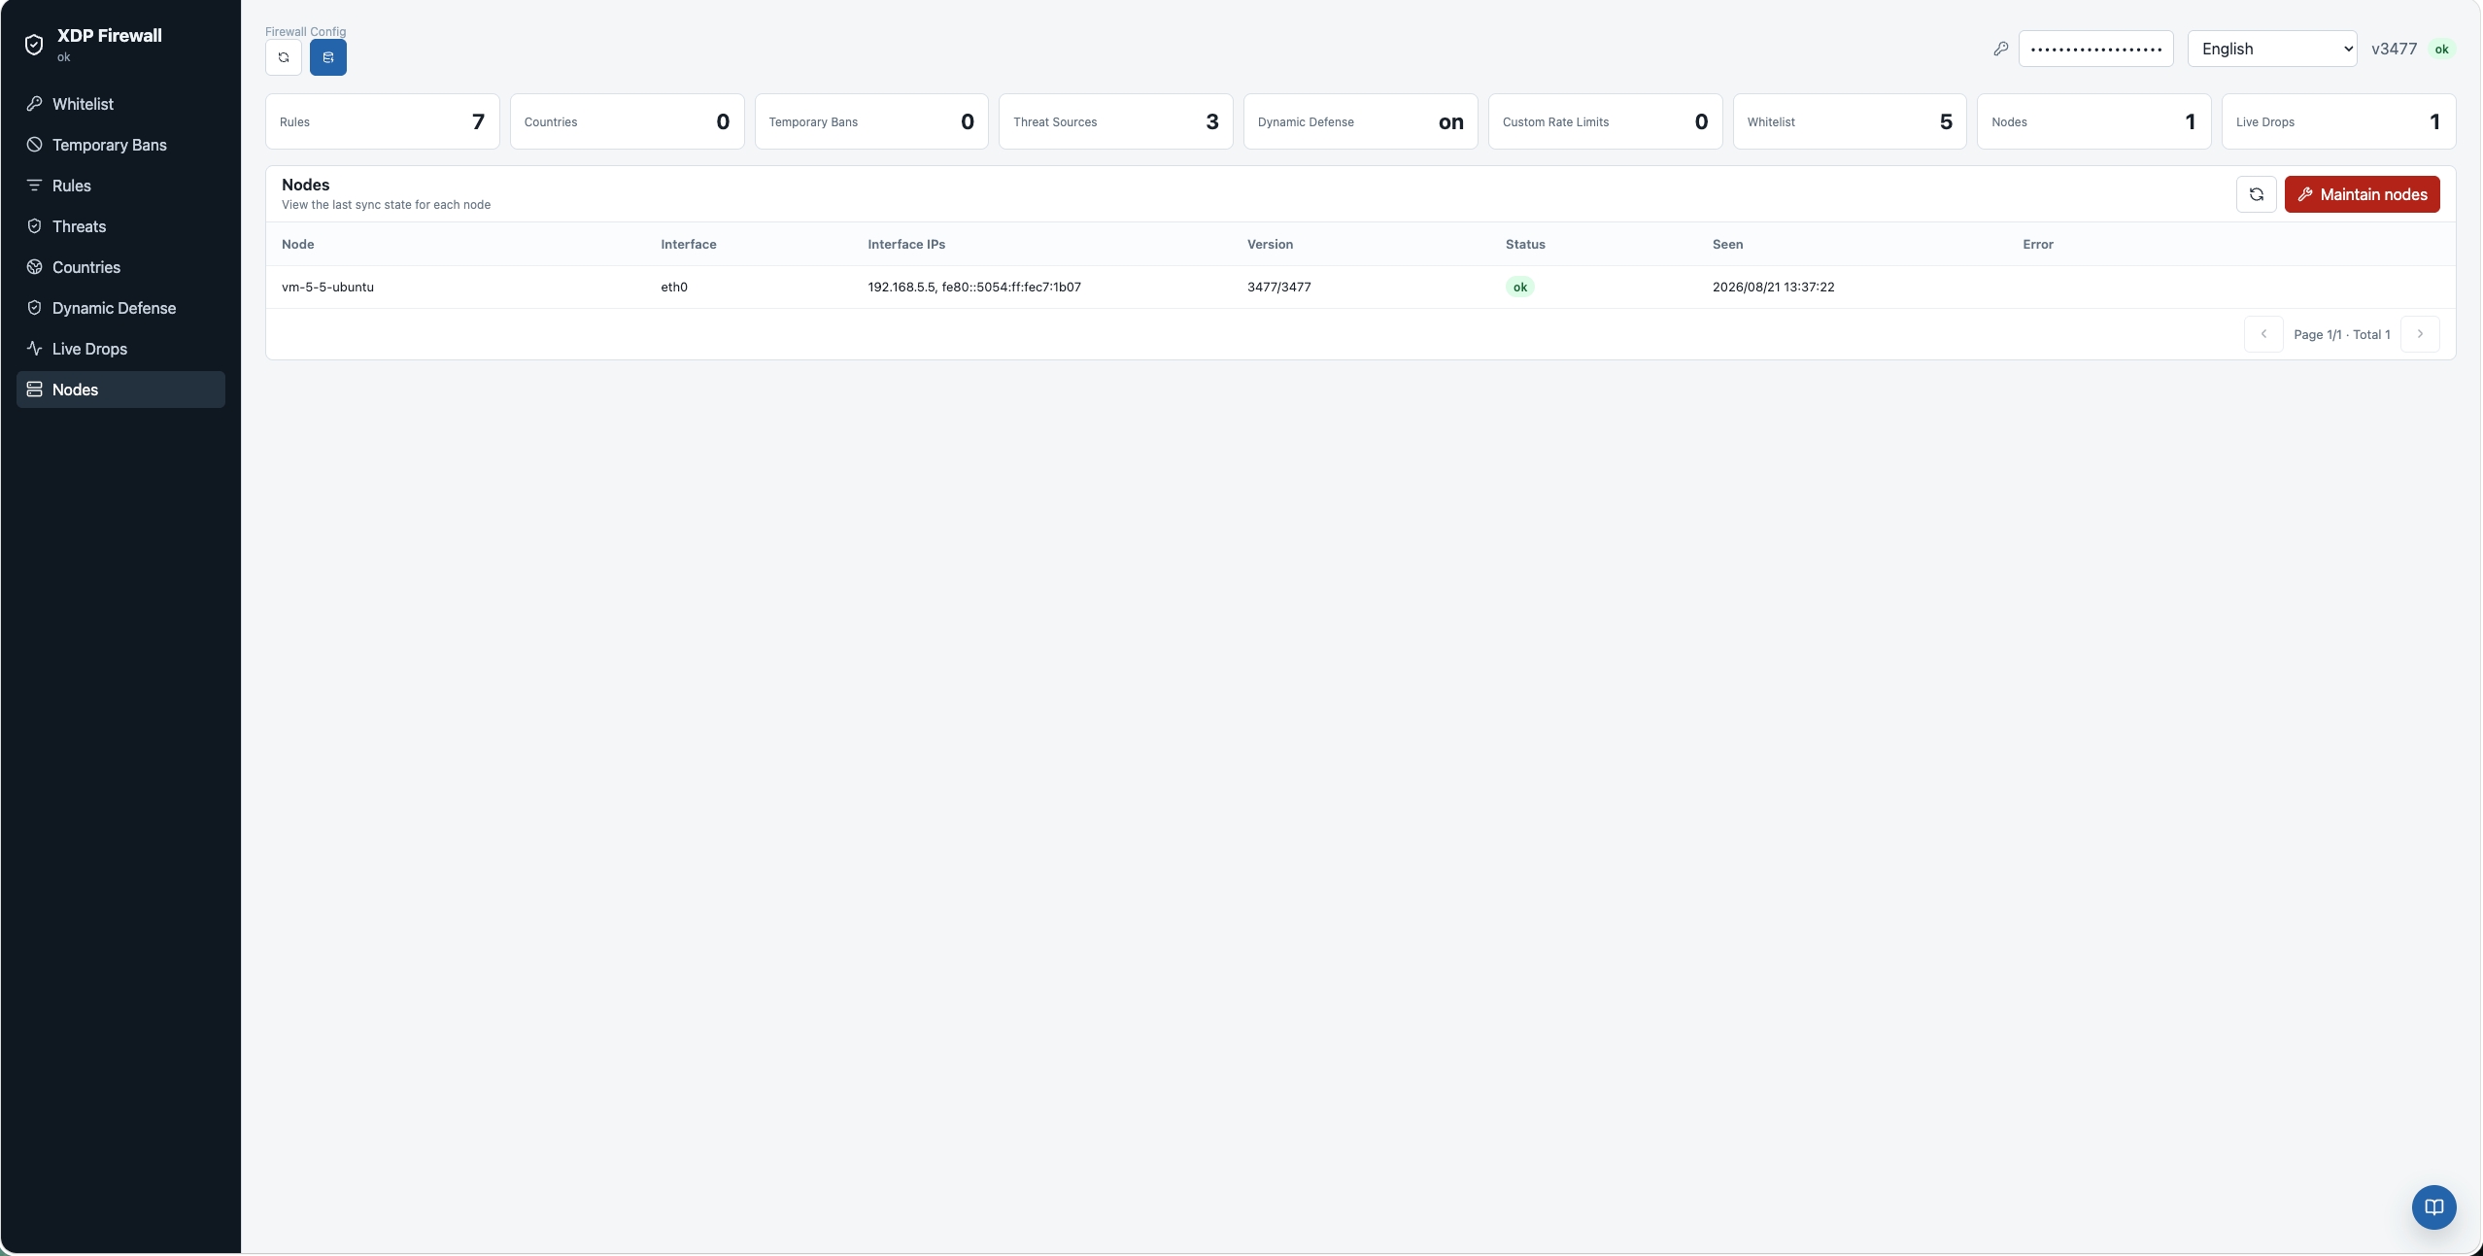Click the ok status under XDP Firewall
2483x1256 pixels.
click(x=63, y=57)
